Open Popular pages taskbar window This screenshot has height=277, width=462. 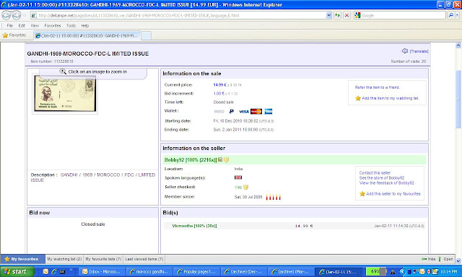(196, 271)
